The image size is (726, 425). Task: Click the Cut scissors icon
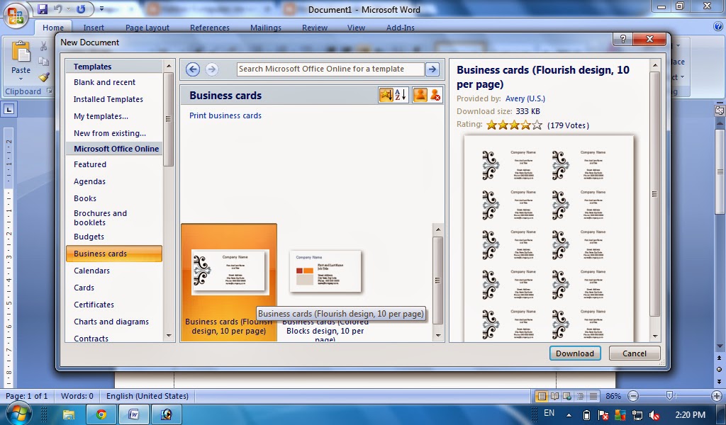click(43, 46)
